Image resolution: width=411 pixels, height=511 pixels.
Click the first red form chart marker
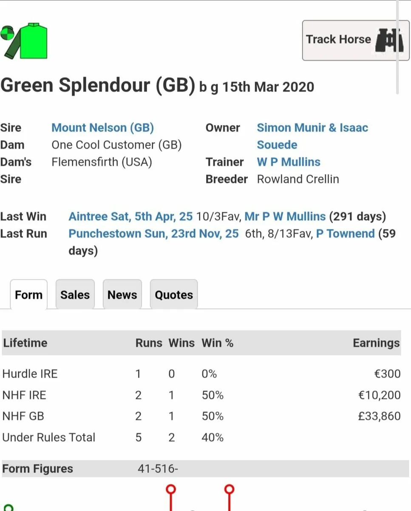point(171,489)
